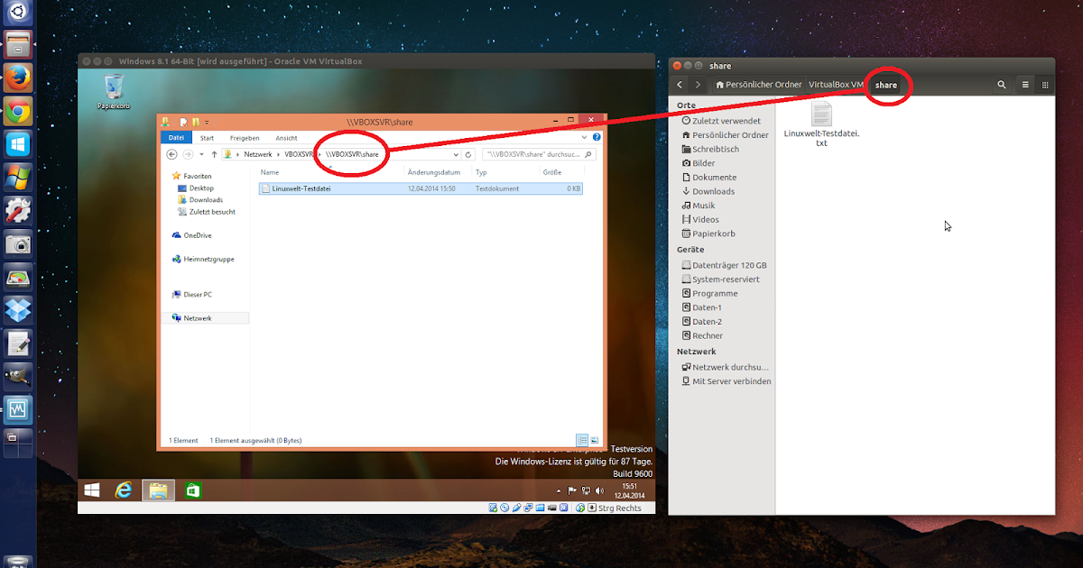The height and width of the screenshot is (568, 1083).
Task: Click the share path button in Files
Action: 885,85
